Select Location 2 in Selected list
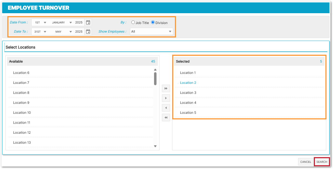This screenshot has height=169, width=333. pos(188,83)
